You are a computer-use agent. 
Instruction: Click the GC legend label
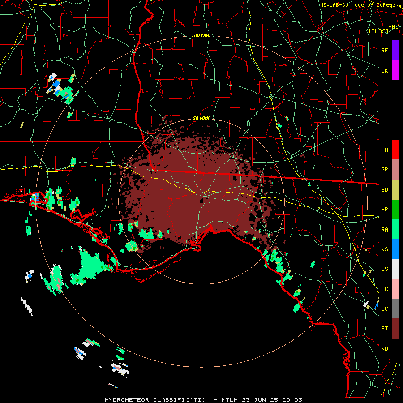(x=385, y=309)
